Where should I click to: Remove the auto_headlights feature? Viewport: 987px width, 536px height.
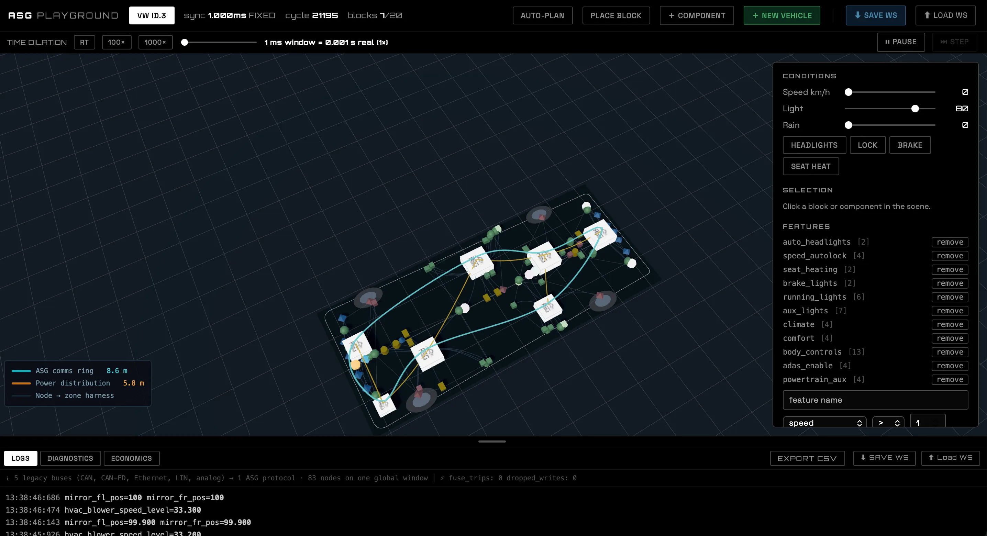click(x=950, y=242)
